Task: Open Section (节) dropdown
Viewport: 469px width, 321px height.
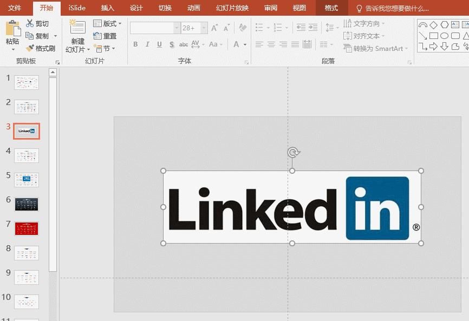Action: click(x=105, y=48)
